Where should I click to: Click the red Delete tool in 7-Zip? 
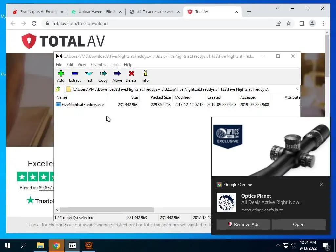(131, 76)
